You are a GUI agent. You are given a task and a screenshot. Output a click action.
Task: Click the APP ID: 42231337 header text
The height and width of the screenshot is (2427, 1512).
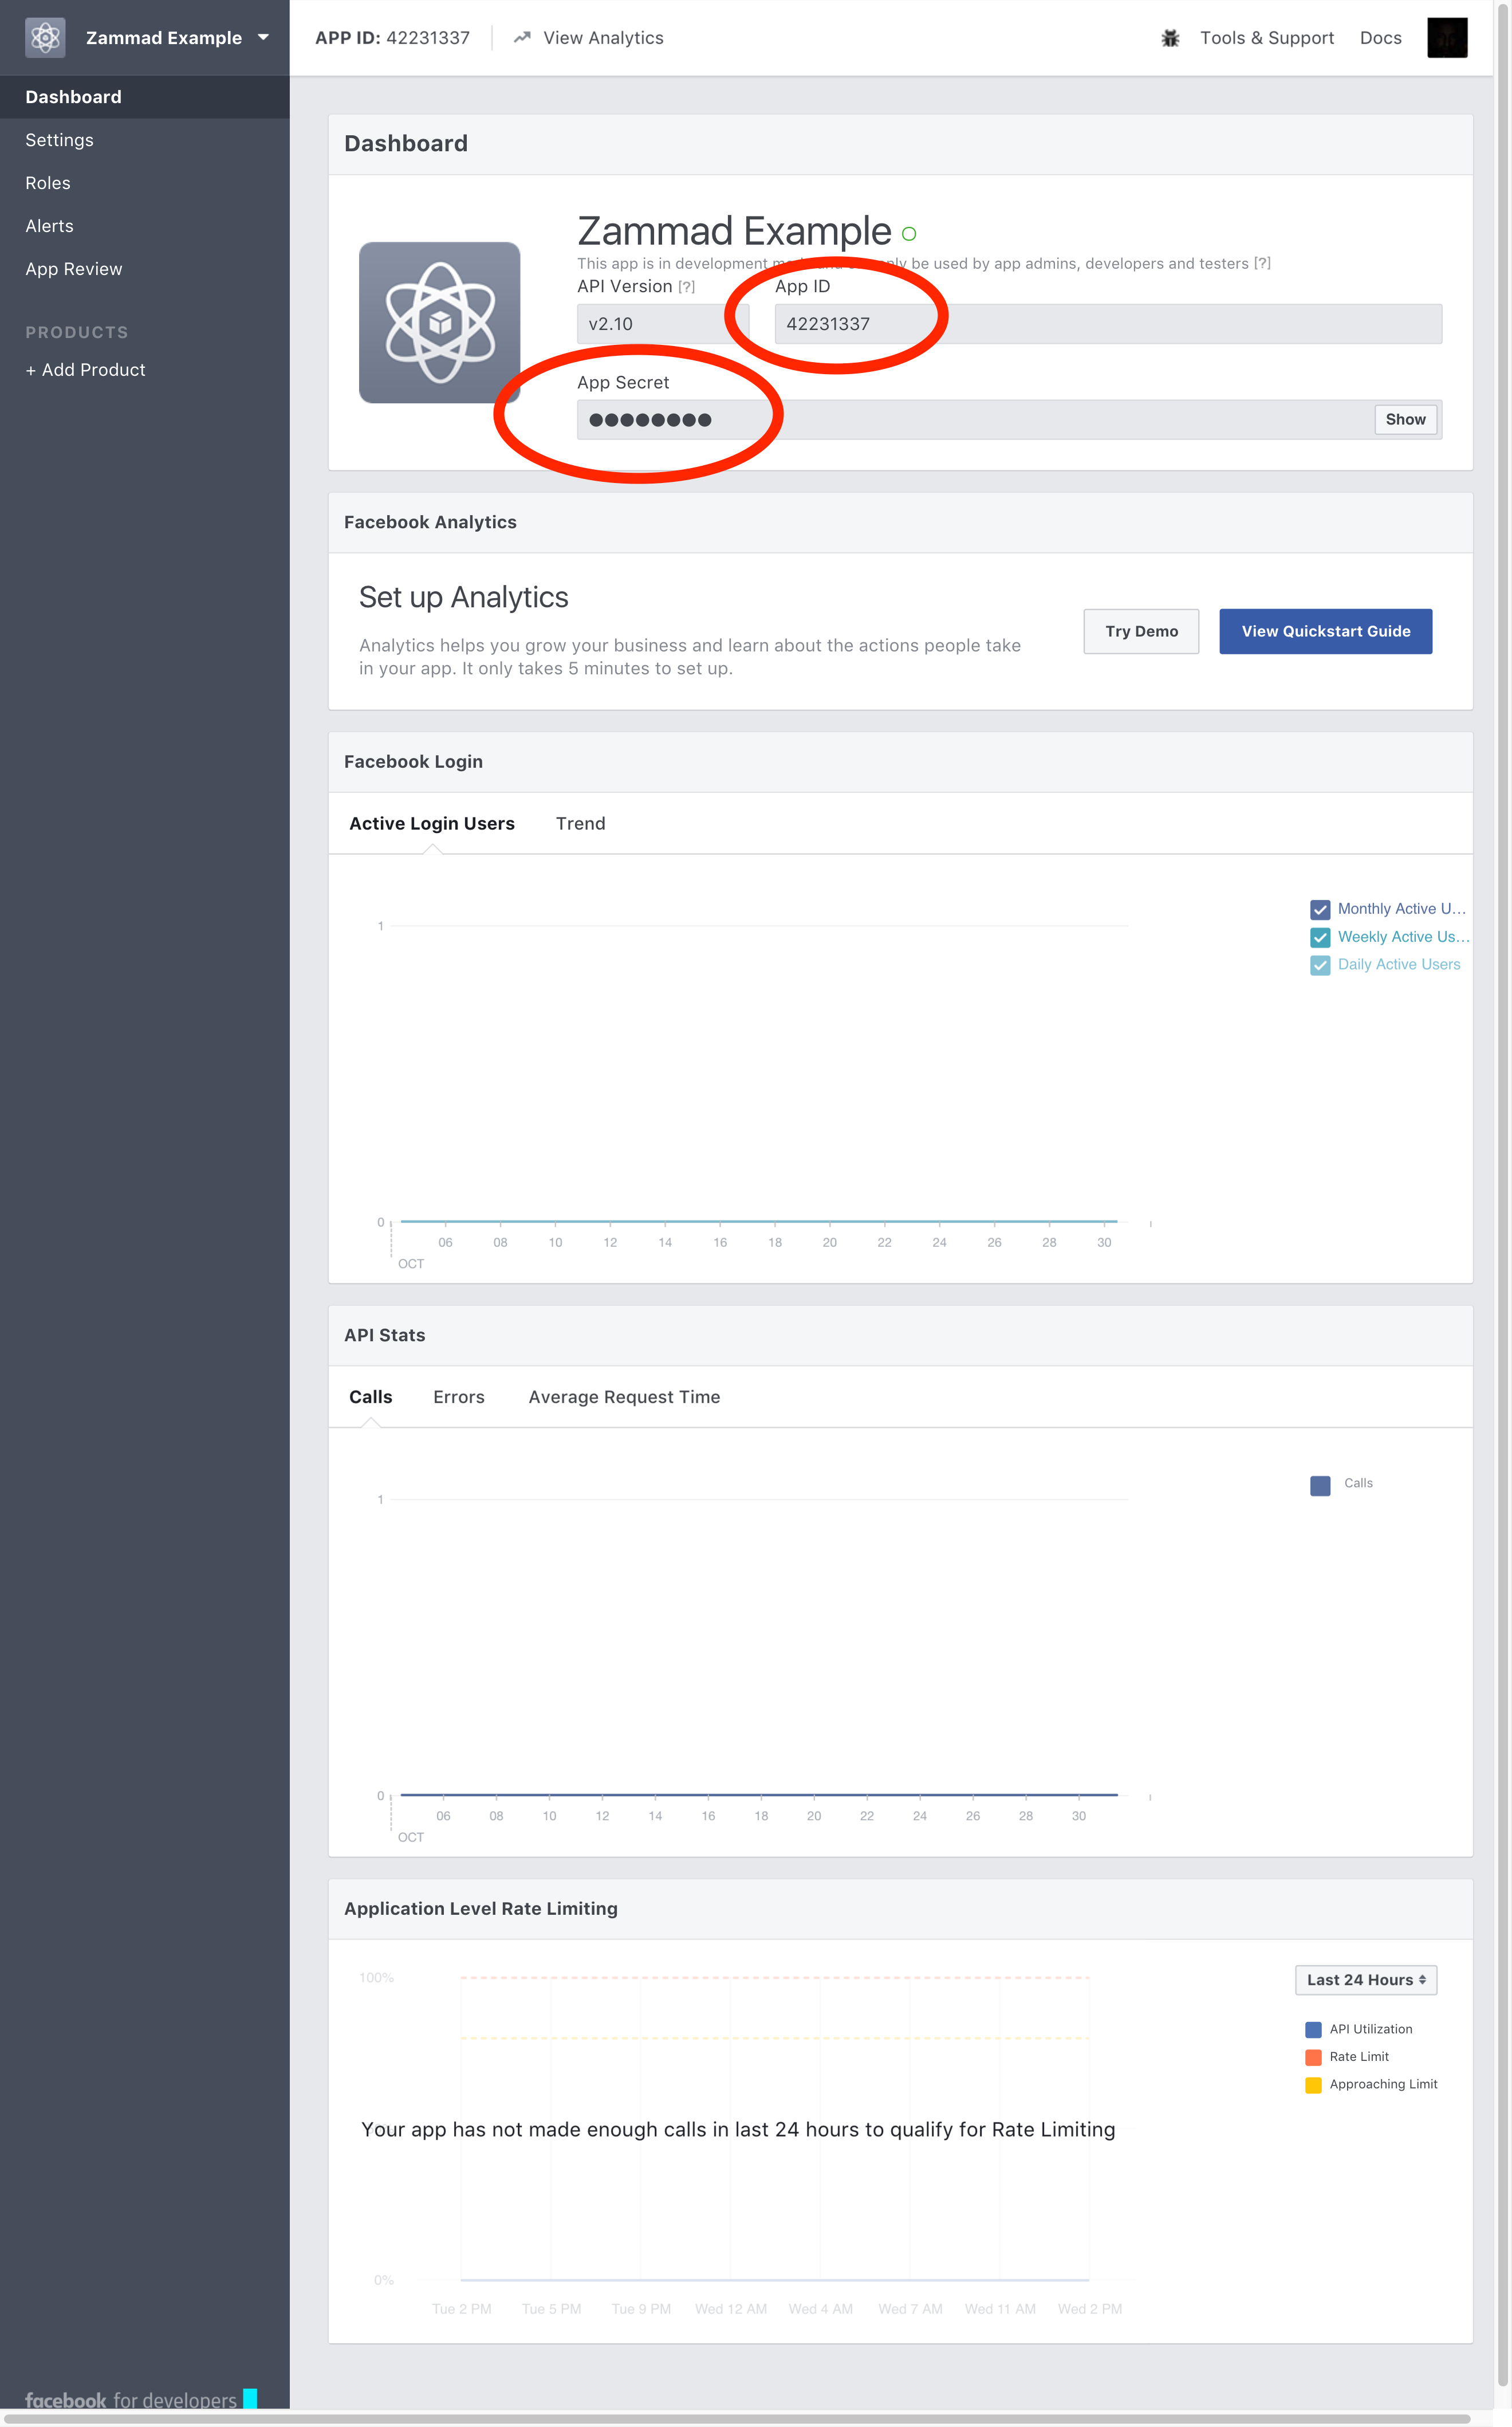392,38
